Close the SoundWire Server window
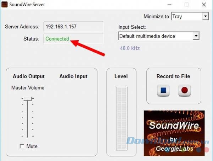The image size is (213, 161). pyautogui.click(x=204, y=5)
